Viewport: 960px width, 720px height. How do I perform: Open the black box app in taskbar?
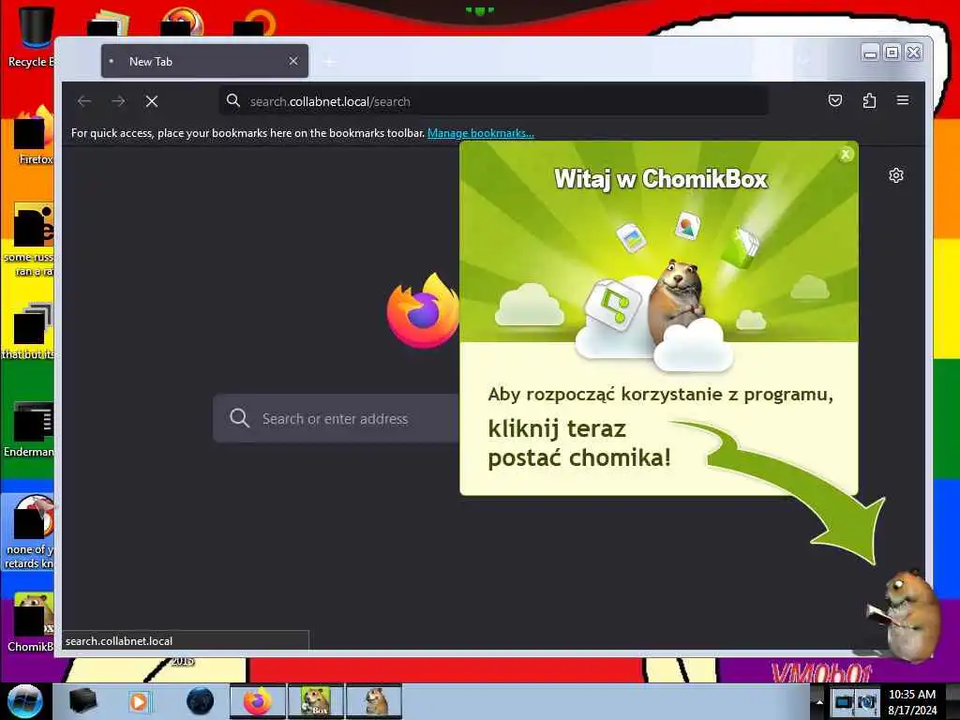coord(82,701)
